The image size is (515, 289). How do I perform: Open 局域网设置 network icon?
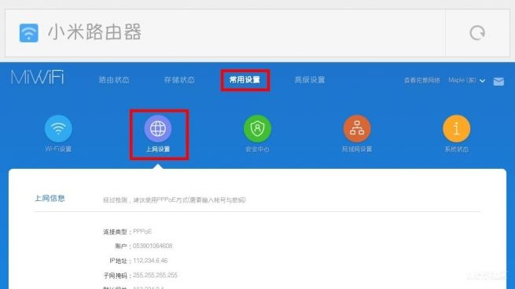click(357, 128)
